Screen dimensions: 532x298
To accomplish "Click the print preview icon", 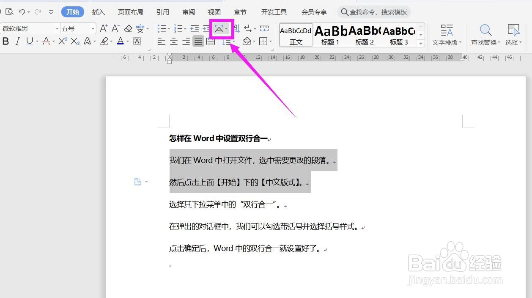I will (x=9, y=12).
